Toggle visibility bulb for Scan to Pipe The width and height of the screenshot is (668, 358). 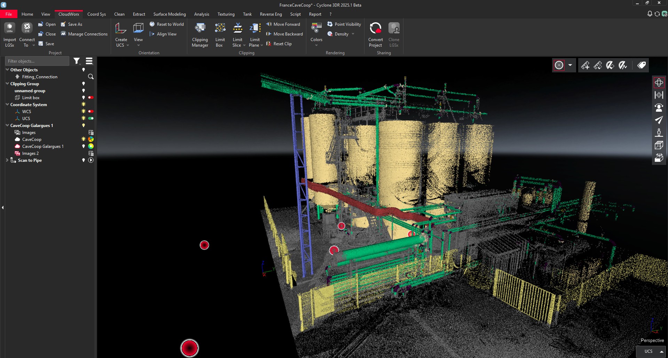coord(84,160)
